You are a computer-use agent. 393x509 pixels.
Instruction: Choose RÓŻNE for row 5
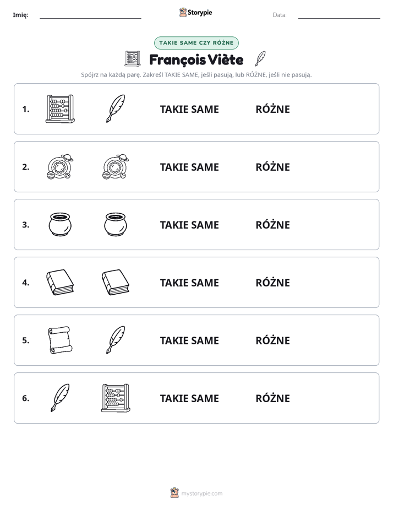point(272,340)
